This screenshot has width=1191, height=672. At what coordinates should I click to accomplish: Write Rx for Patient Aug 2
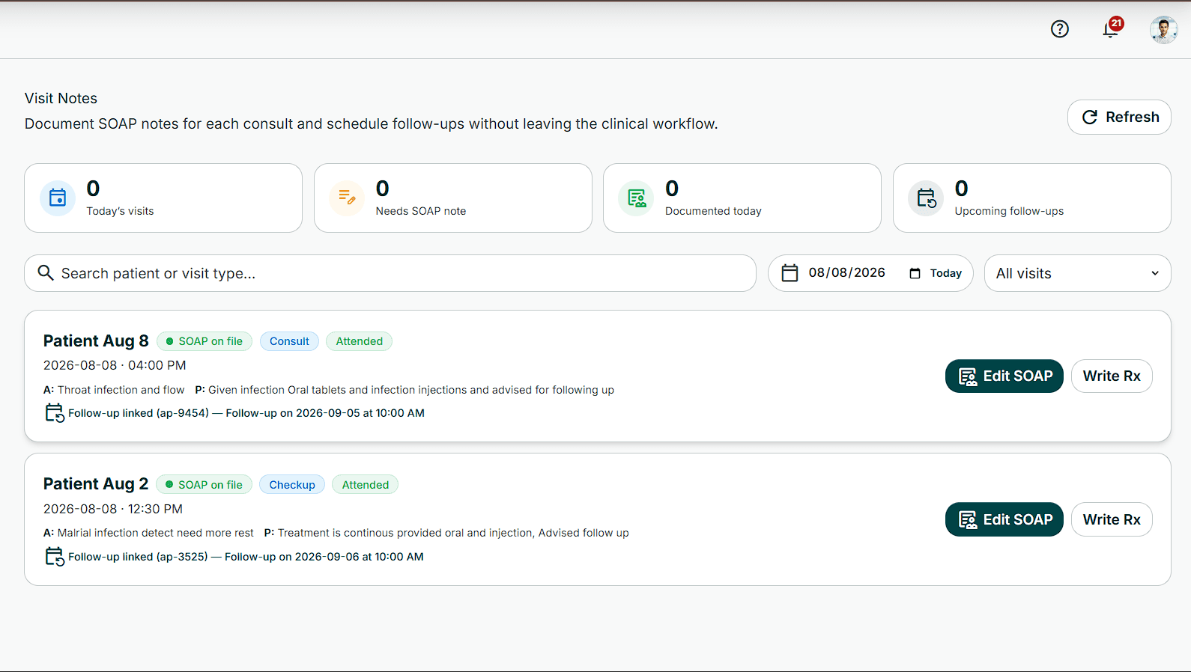(1112, 519)
